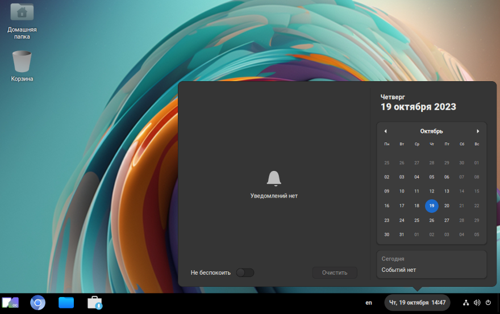Go to the next month in calendar
Image resolution: width=500 pixels, height=314 pixels.
(478, 131)
